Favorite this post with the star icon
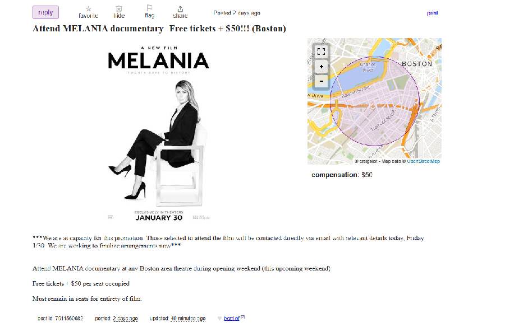The width and height of the screenshot is (505, 336). [88, 9]
